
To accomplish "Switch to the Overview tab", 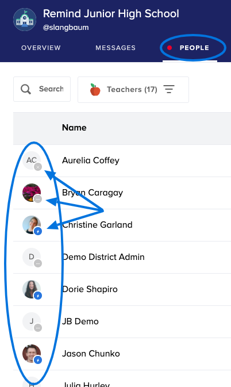I will point(41,48).
